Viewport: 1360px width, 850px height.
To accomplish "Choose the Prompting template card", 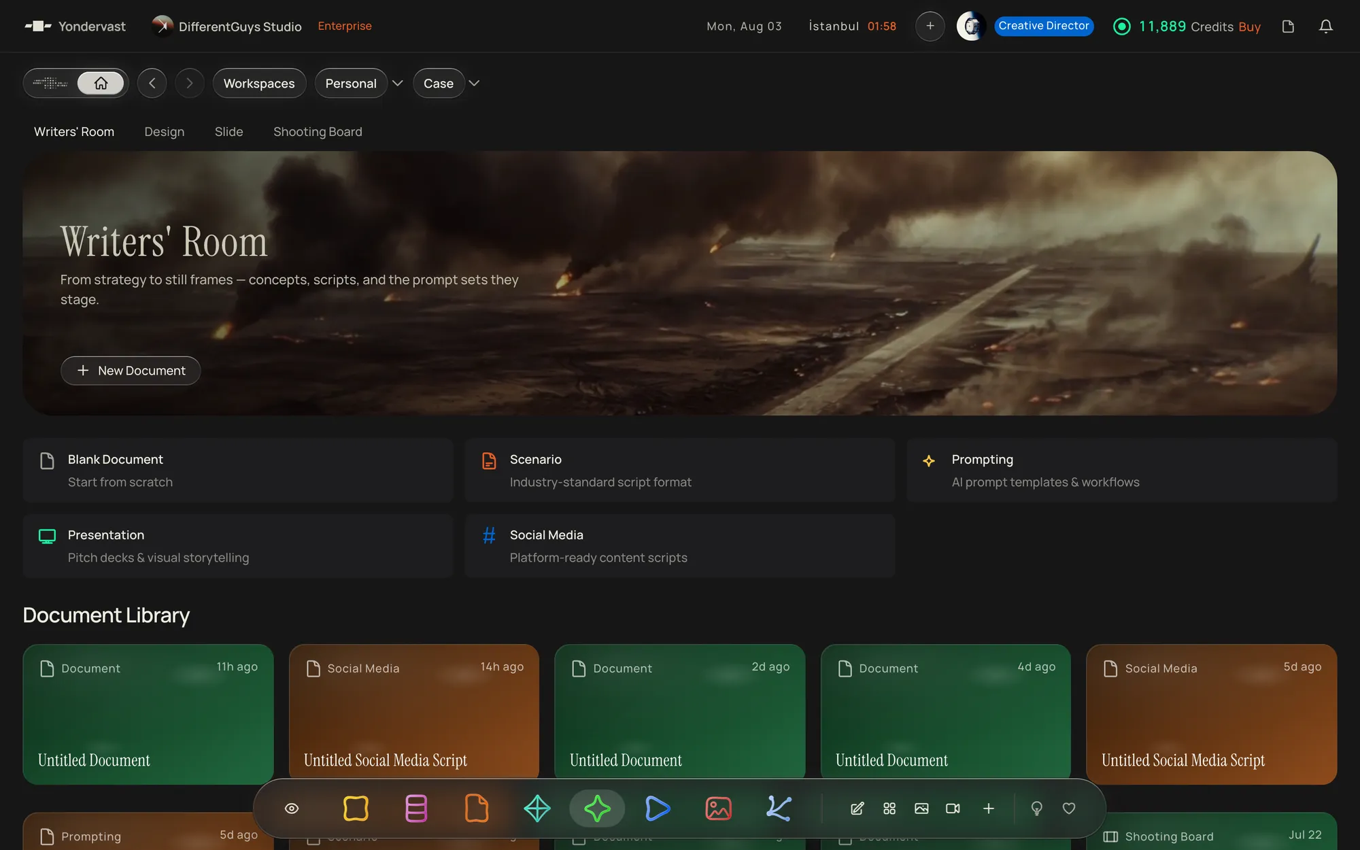I will click(1122, 470).
